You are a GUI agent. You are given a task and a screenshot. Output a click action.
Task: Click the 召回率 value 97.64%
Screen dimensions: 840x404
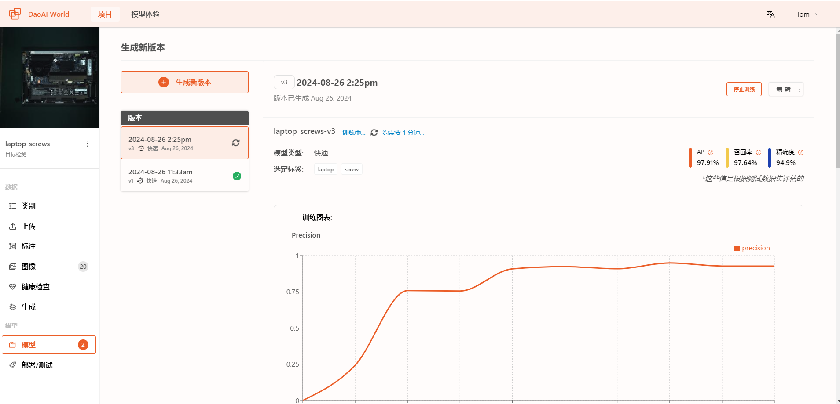[745, 163]
